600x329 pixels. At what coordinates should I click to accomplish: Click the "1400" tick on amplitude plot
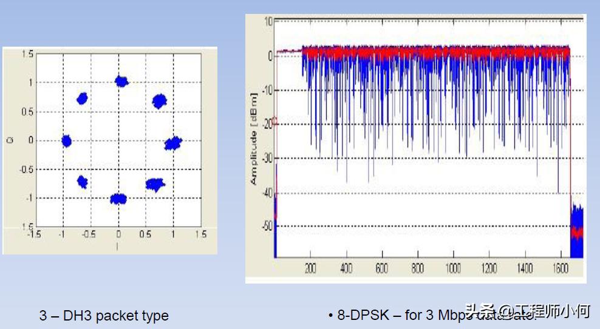pos(525,268)
